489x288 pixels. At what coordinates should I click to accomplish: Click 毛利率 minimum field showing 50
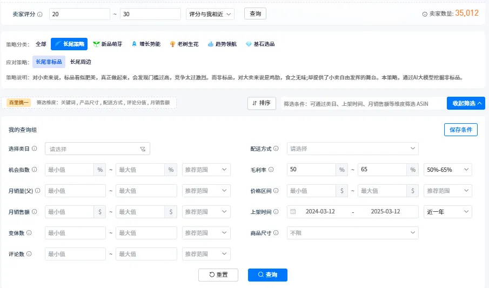[x=311, y=170]
